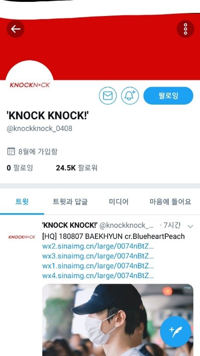
Task: Go to the 마음에 들어요 tab
Action: pos(170,202)
